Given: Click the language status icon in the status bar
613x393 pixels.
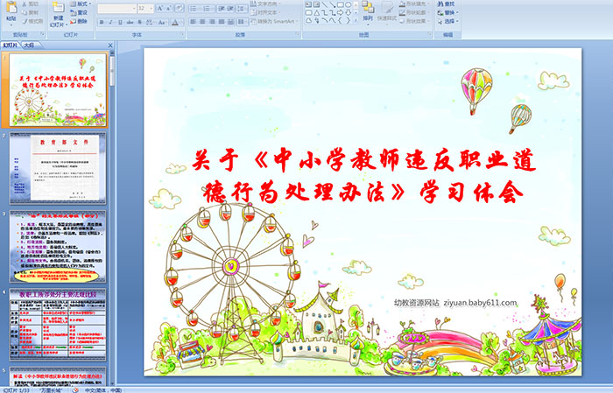Looking at the screenshot, I should [75, 389].
